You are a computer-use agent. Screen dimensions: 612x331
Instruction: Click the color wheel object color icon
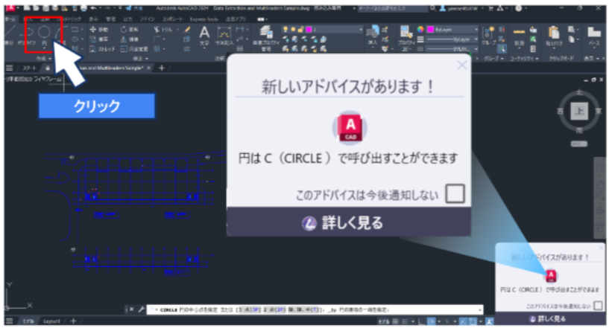coord(420,29)
